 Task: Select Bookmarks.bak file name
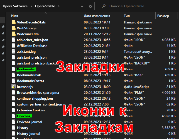[x=29, y=75]
